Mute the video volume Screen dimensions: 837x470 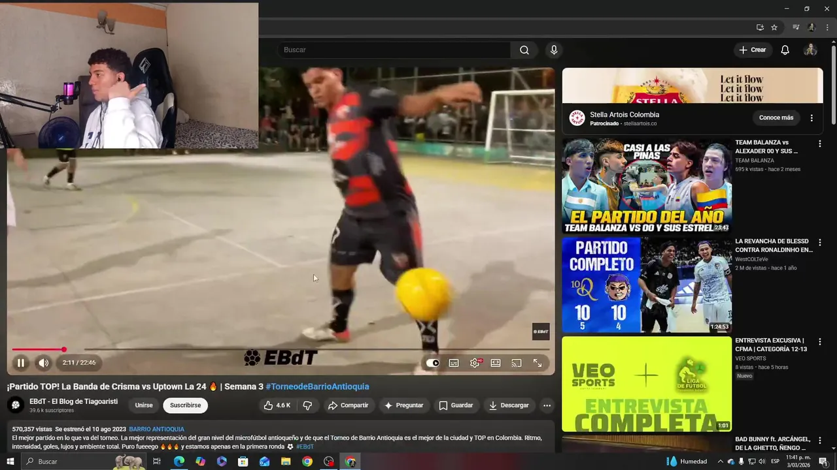pos(43,363)
